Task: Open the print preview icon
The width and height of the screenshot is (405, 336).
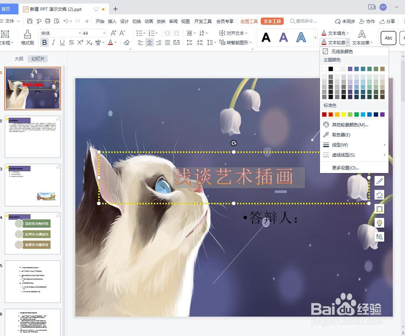Action: [57, 21]
